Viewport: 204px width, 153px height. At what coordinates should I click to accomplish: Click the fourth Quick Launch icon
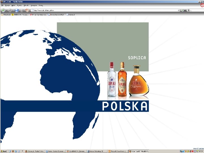19,151
